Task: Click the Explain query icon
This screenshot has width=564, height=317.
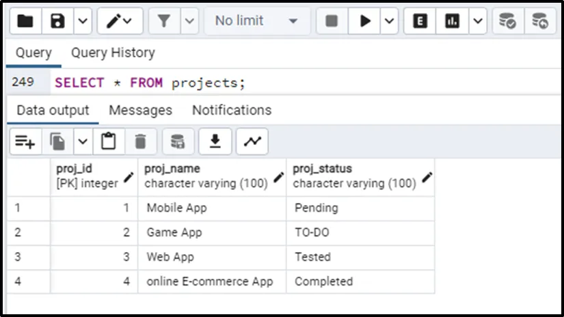Action: pos(420,21)
